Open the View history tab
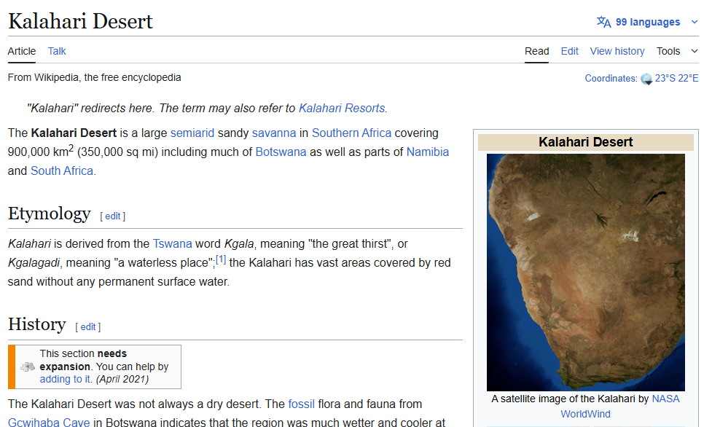The width and height of the screenshot is (704, 427). 617,51
